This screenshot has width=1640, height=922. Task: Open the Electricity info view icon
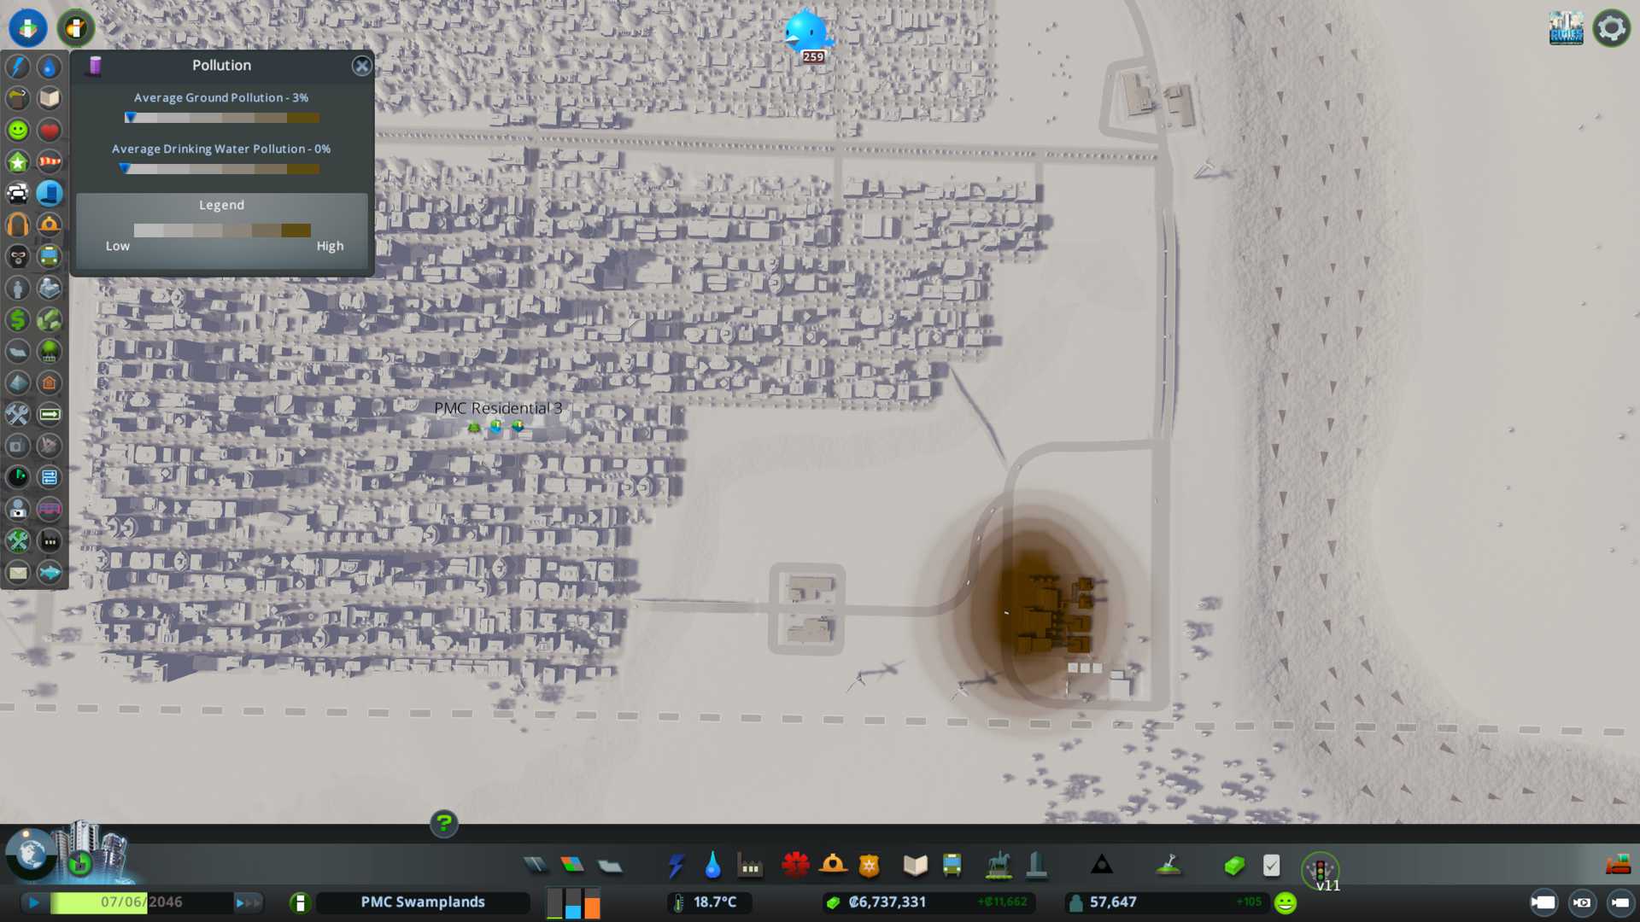pos(18,67)
